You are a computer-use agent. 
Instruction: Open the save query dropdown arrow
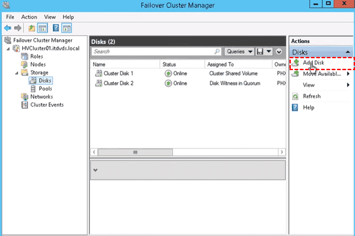coord(269,52)
